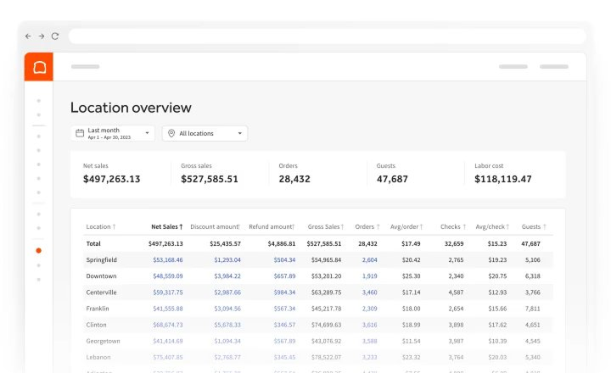The height and width of the screenshot is (373, 611).
Task: Open Springfield net sales $53,168.46 link
Action: tap(167, 259)
